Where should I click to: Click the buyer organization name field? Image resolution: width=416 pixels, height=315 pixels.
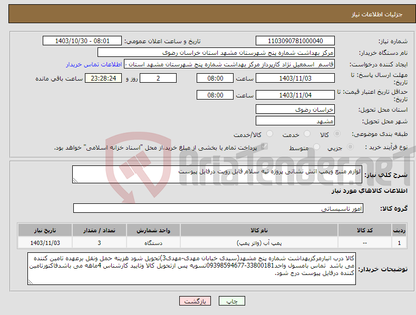pos(216,53)
